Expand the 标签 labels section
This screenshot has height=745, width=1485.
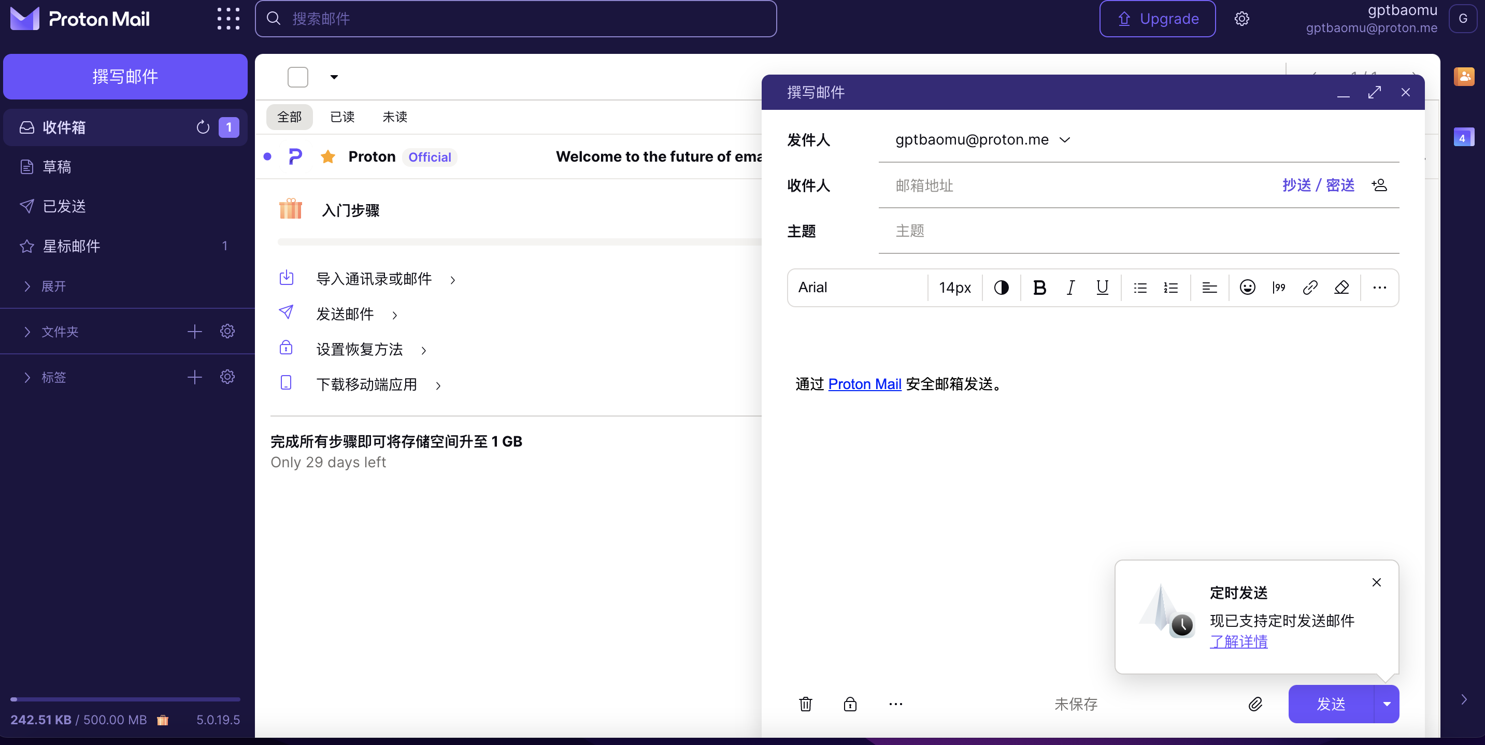[x=45, y=377]
